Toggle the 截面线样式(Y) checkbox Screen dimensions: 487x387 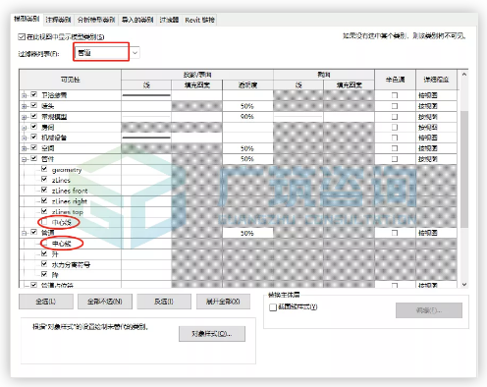(x=273, y=307)
